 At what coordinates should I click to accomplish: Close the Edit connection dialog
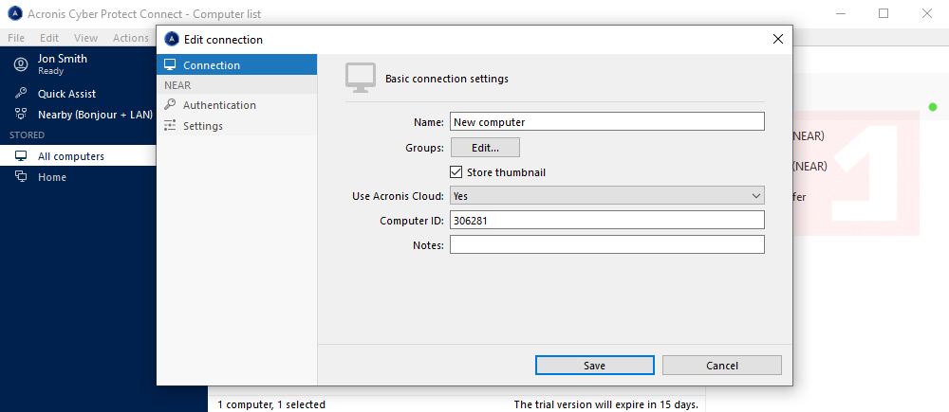[778, 39]
